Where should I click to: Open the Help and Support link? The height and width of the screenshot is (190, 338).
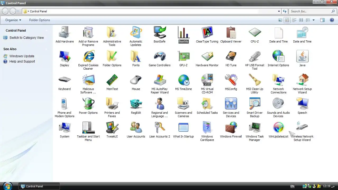click(22, 61)
